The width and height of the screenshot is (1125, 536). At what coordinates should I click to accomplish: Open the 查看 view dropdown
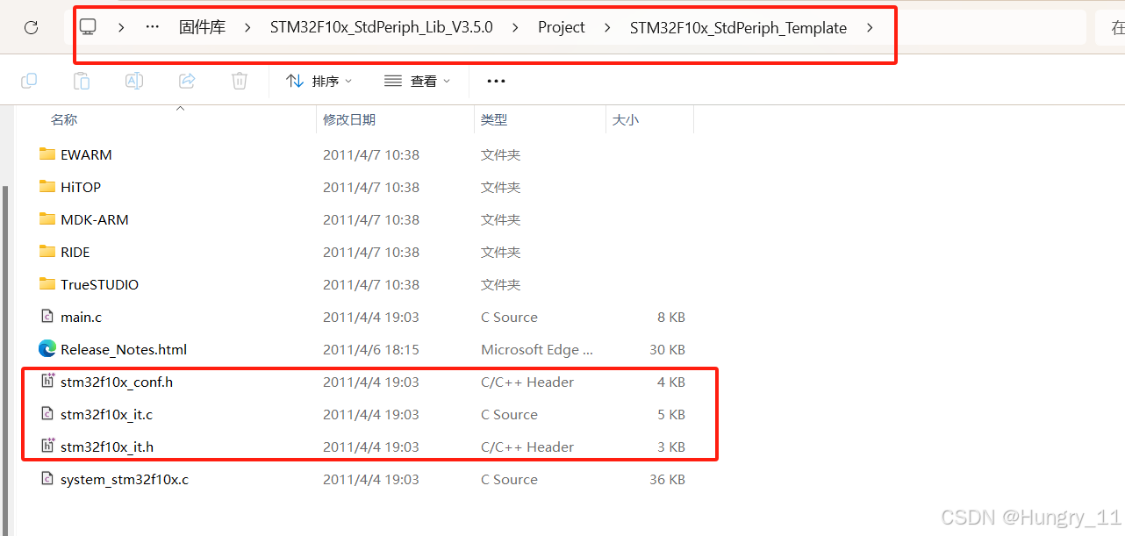click(418, 81)
